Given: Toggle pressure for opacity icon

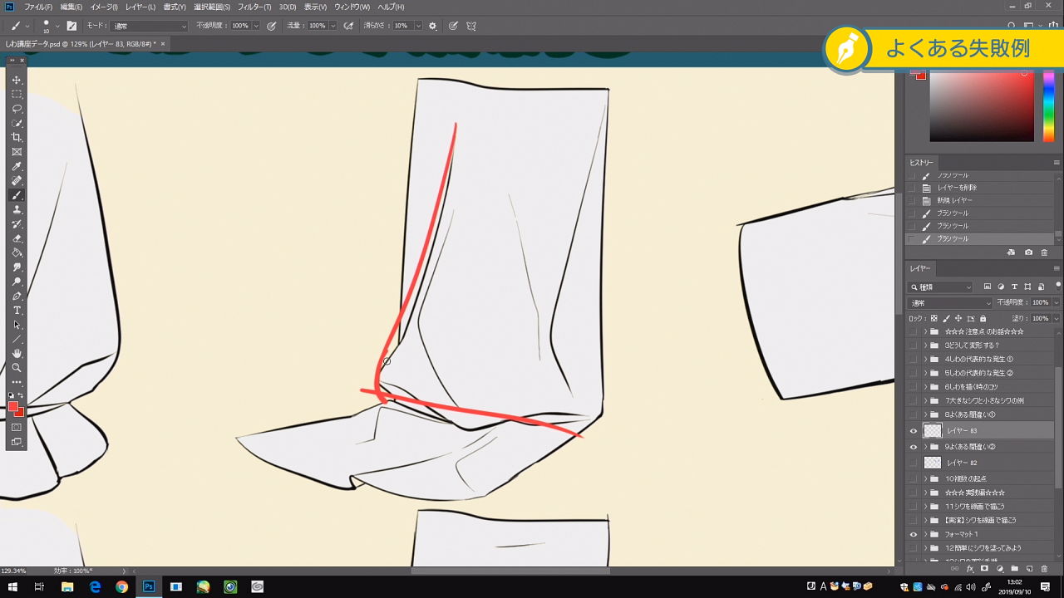Looking at the screenshot, I should 271,26.
